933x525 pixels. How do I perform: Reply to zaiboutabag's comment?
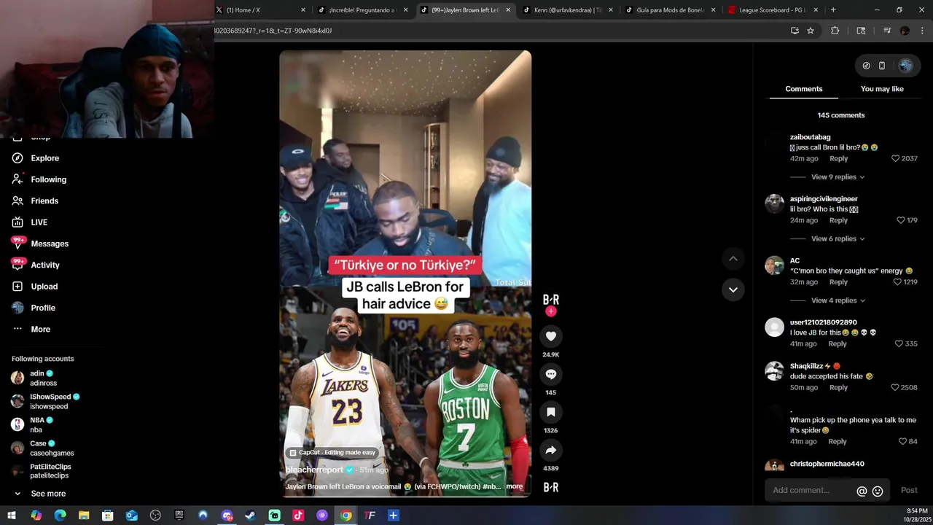pyautogui.click(x=838, y=158)
